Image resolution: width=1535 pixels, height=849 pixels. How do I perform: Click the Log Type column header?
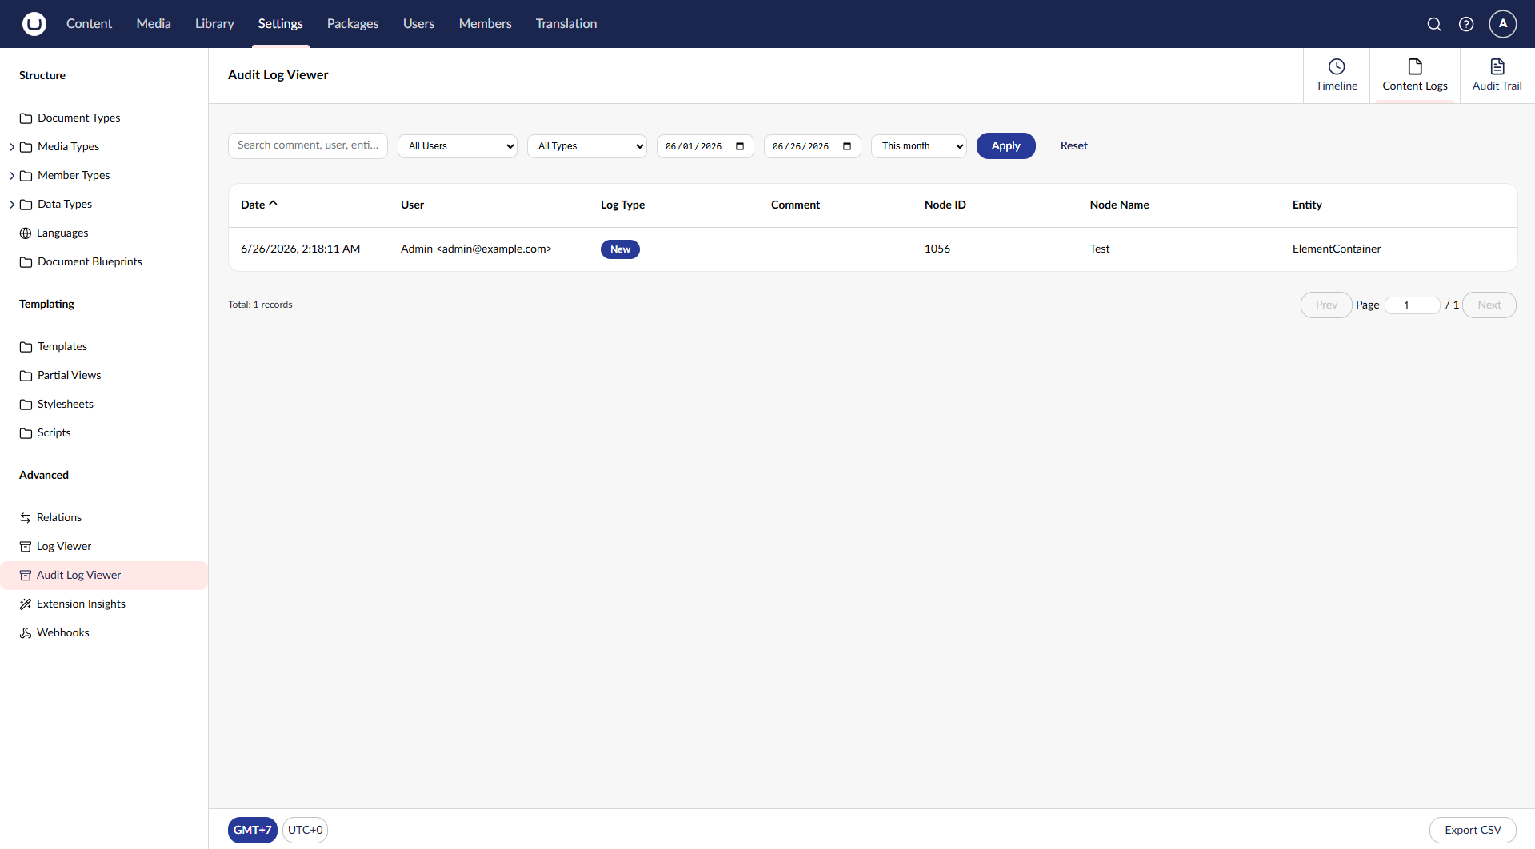pyautogui.click(x=623, y=205)
